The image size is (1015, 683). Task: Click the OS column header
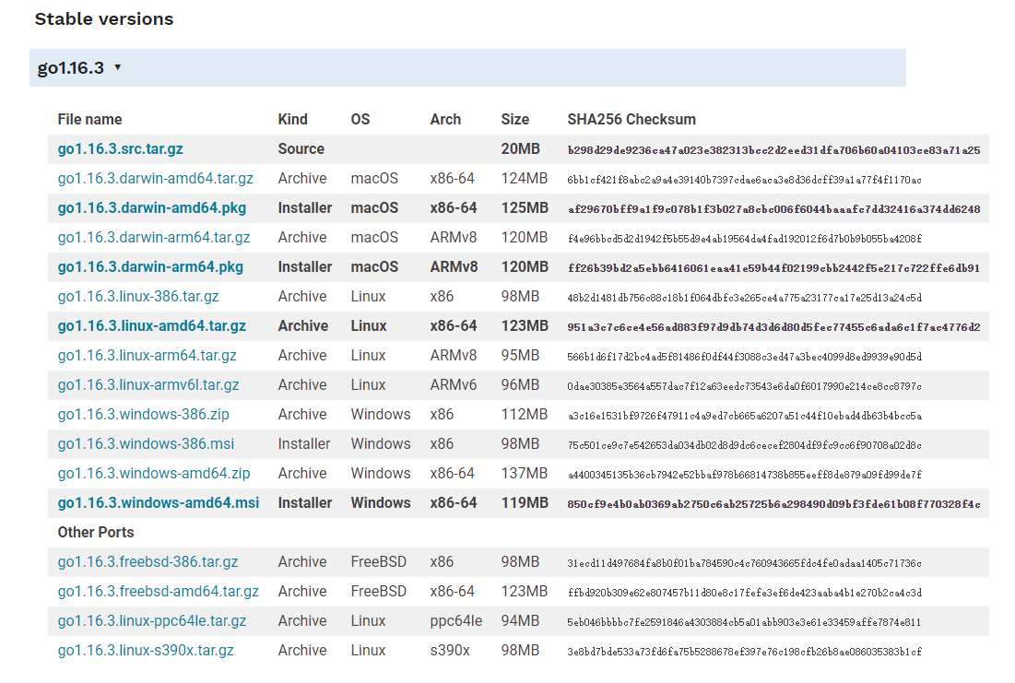point(360,119)
